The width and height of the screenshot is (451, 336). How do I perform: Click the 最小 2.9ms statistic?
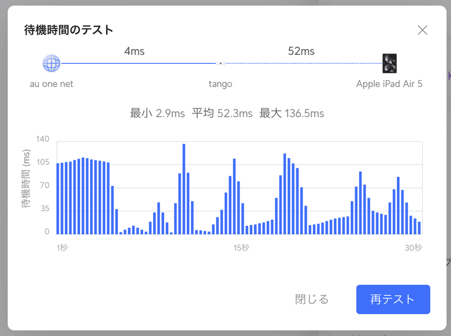pos(157,114)
